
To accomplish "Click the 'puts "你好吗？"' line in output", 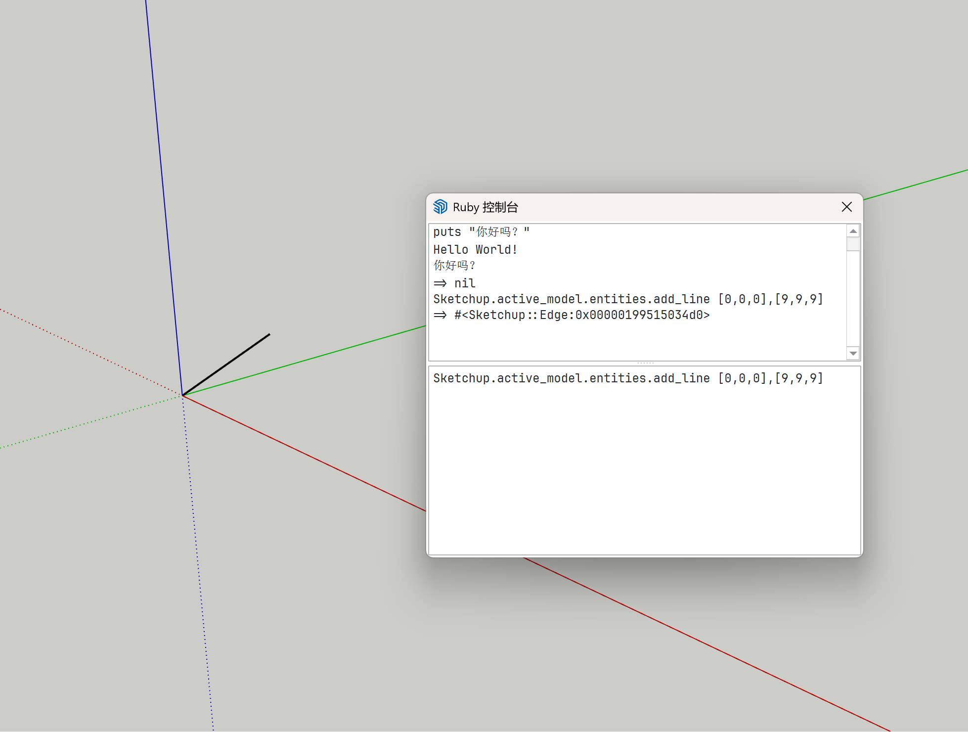I will (x=481, y=231).
